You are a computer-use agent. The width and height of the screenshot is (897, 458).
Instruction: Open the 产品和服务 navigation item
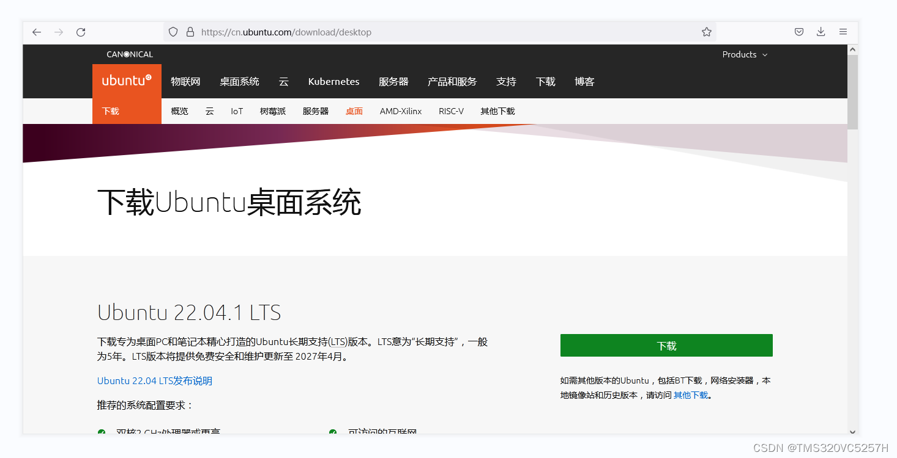(452, 81)
